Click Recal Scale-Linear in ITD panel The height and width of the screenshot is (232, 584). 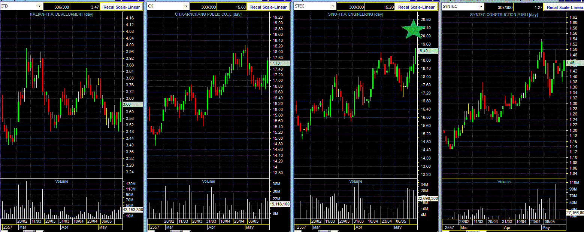pyautogui.click(x=122, y=7)
